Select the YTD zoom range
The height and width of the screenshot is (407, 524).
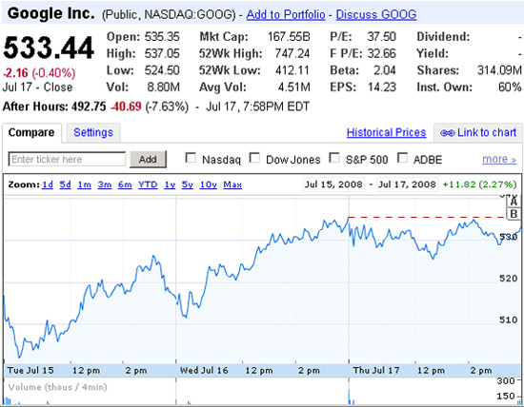148,184
